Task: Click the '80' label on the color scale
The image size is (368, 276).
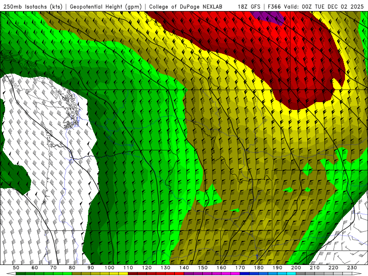Action: tap(72, 268)
